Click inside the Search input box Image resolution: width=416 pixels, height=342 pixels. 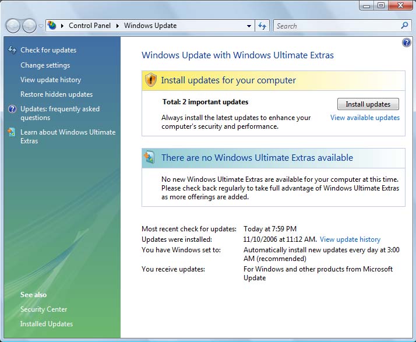coord(336,26)
